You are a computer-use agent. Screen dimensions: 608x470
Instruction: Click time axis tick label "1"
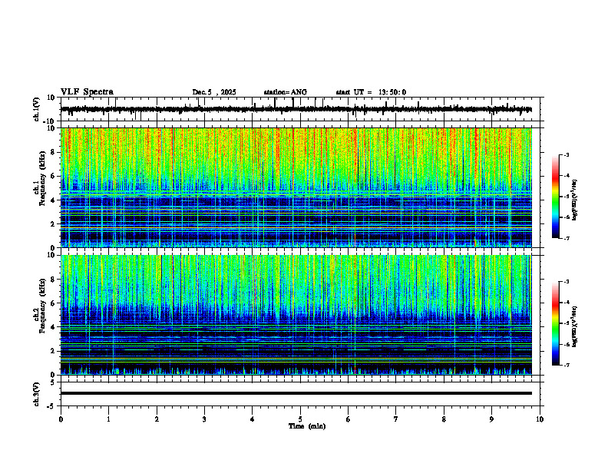point(108,419)
